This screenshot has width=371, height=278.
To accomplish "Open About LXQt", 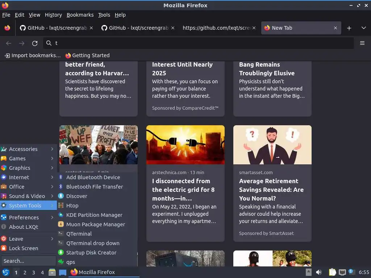I will pyautogui.click(x=28, y=227).
